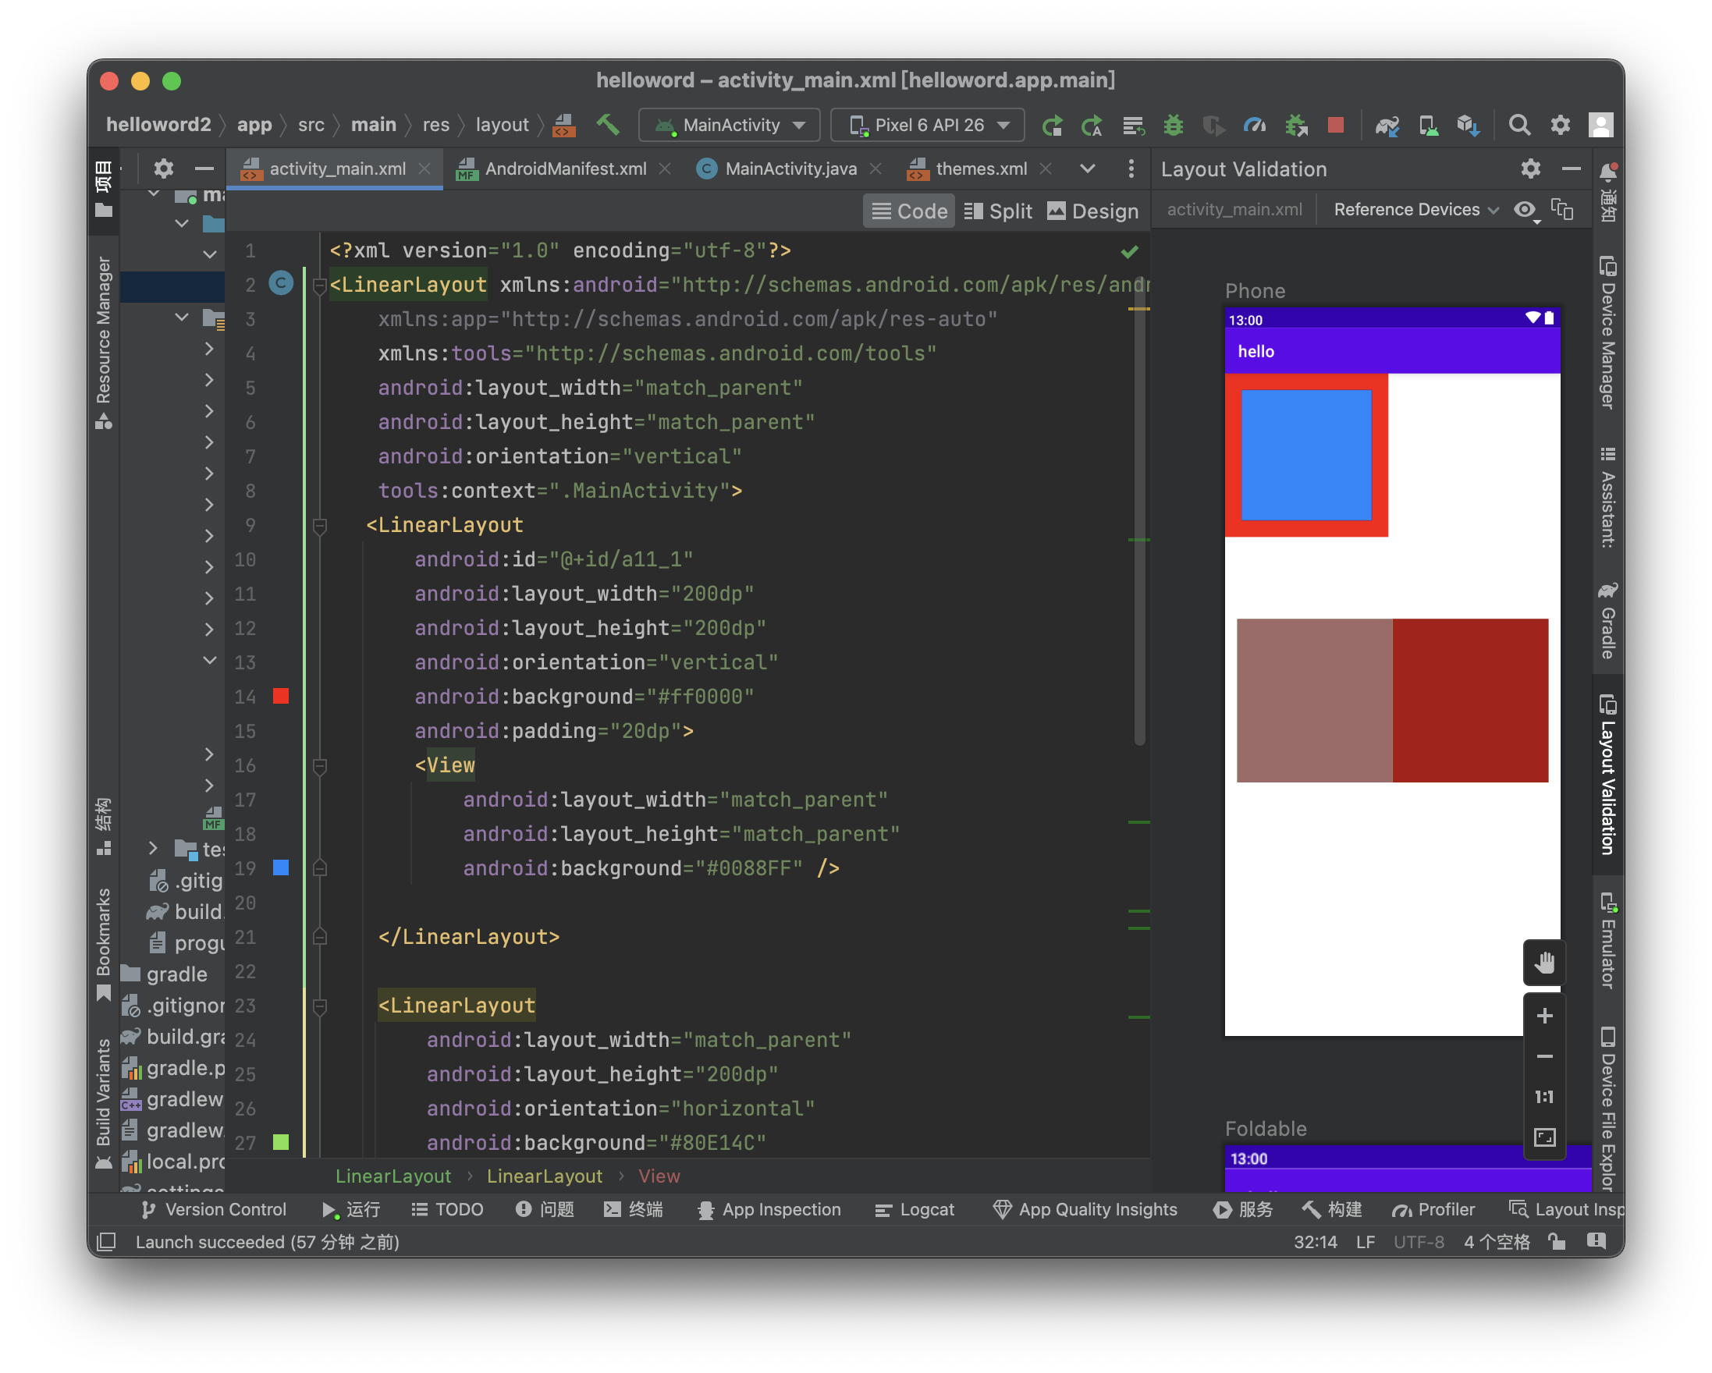The width and height of the screenshot is (1712, 1373).
Task: Open the Pixel 6 API 26 device dropdown
Action: pos(928,125)
